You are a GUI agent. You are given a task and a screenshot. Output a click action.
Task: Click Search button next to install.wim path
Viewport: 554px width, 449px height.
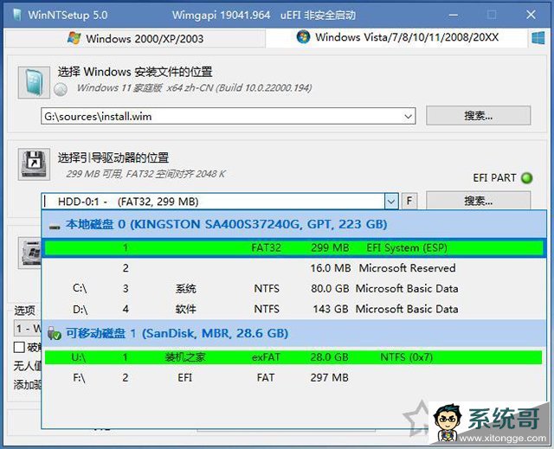(x=478, y=115)
